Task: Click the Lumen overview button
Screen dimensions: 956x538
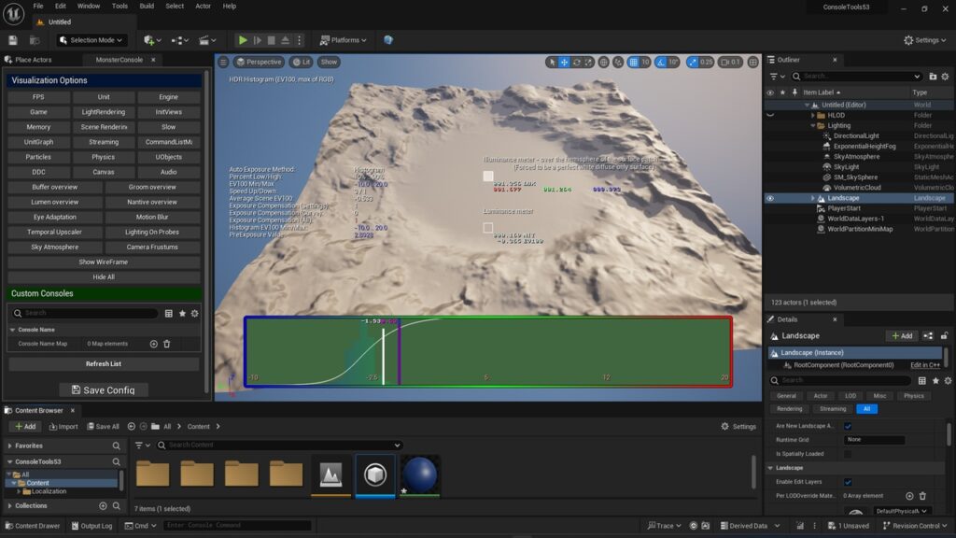Action: tap(55, 202)
